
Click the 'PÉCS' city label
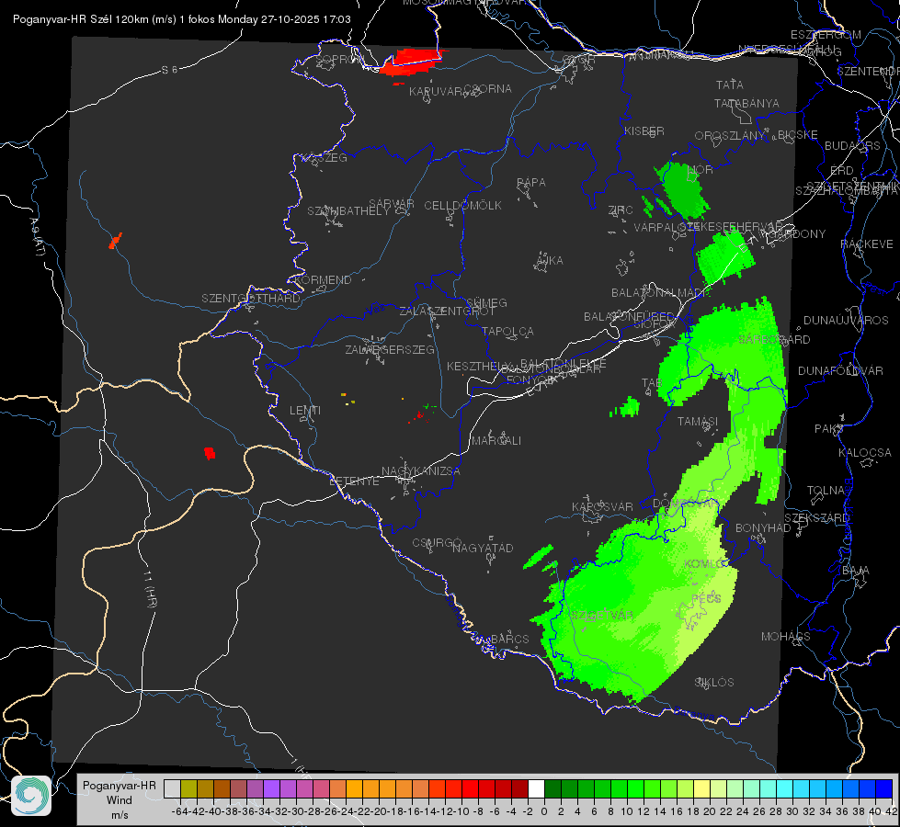pyautogui.click(x=706, y=598)
